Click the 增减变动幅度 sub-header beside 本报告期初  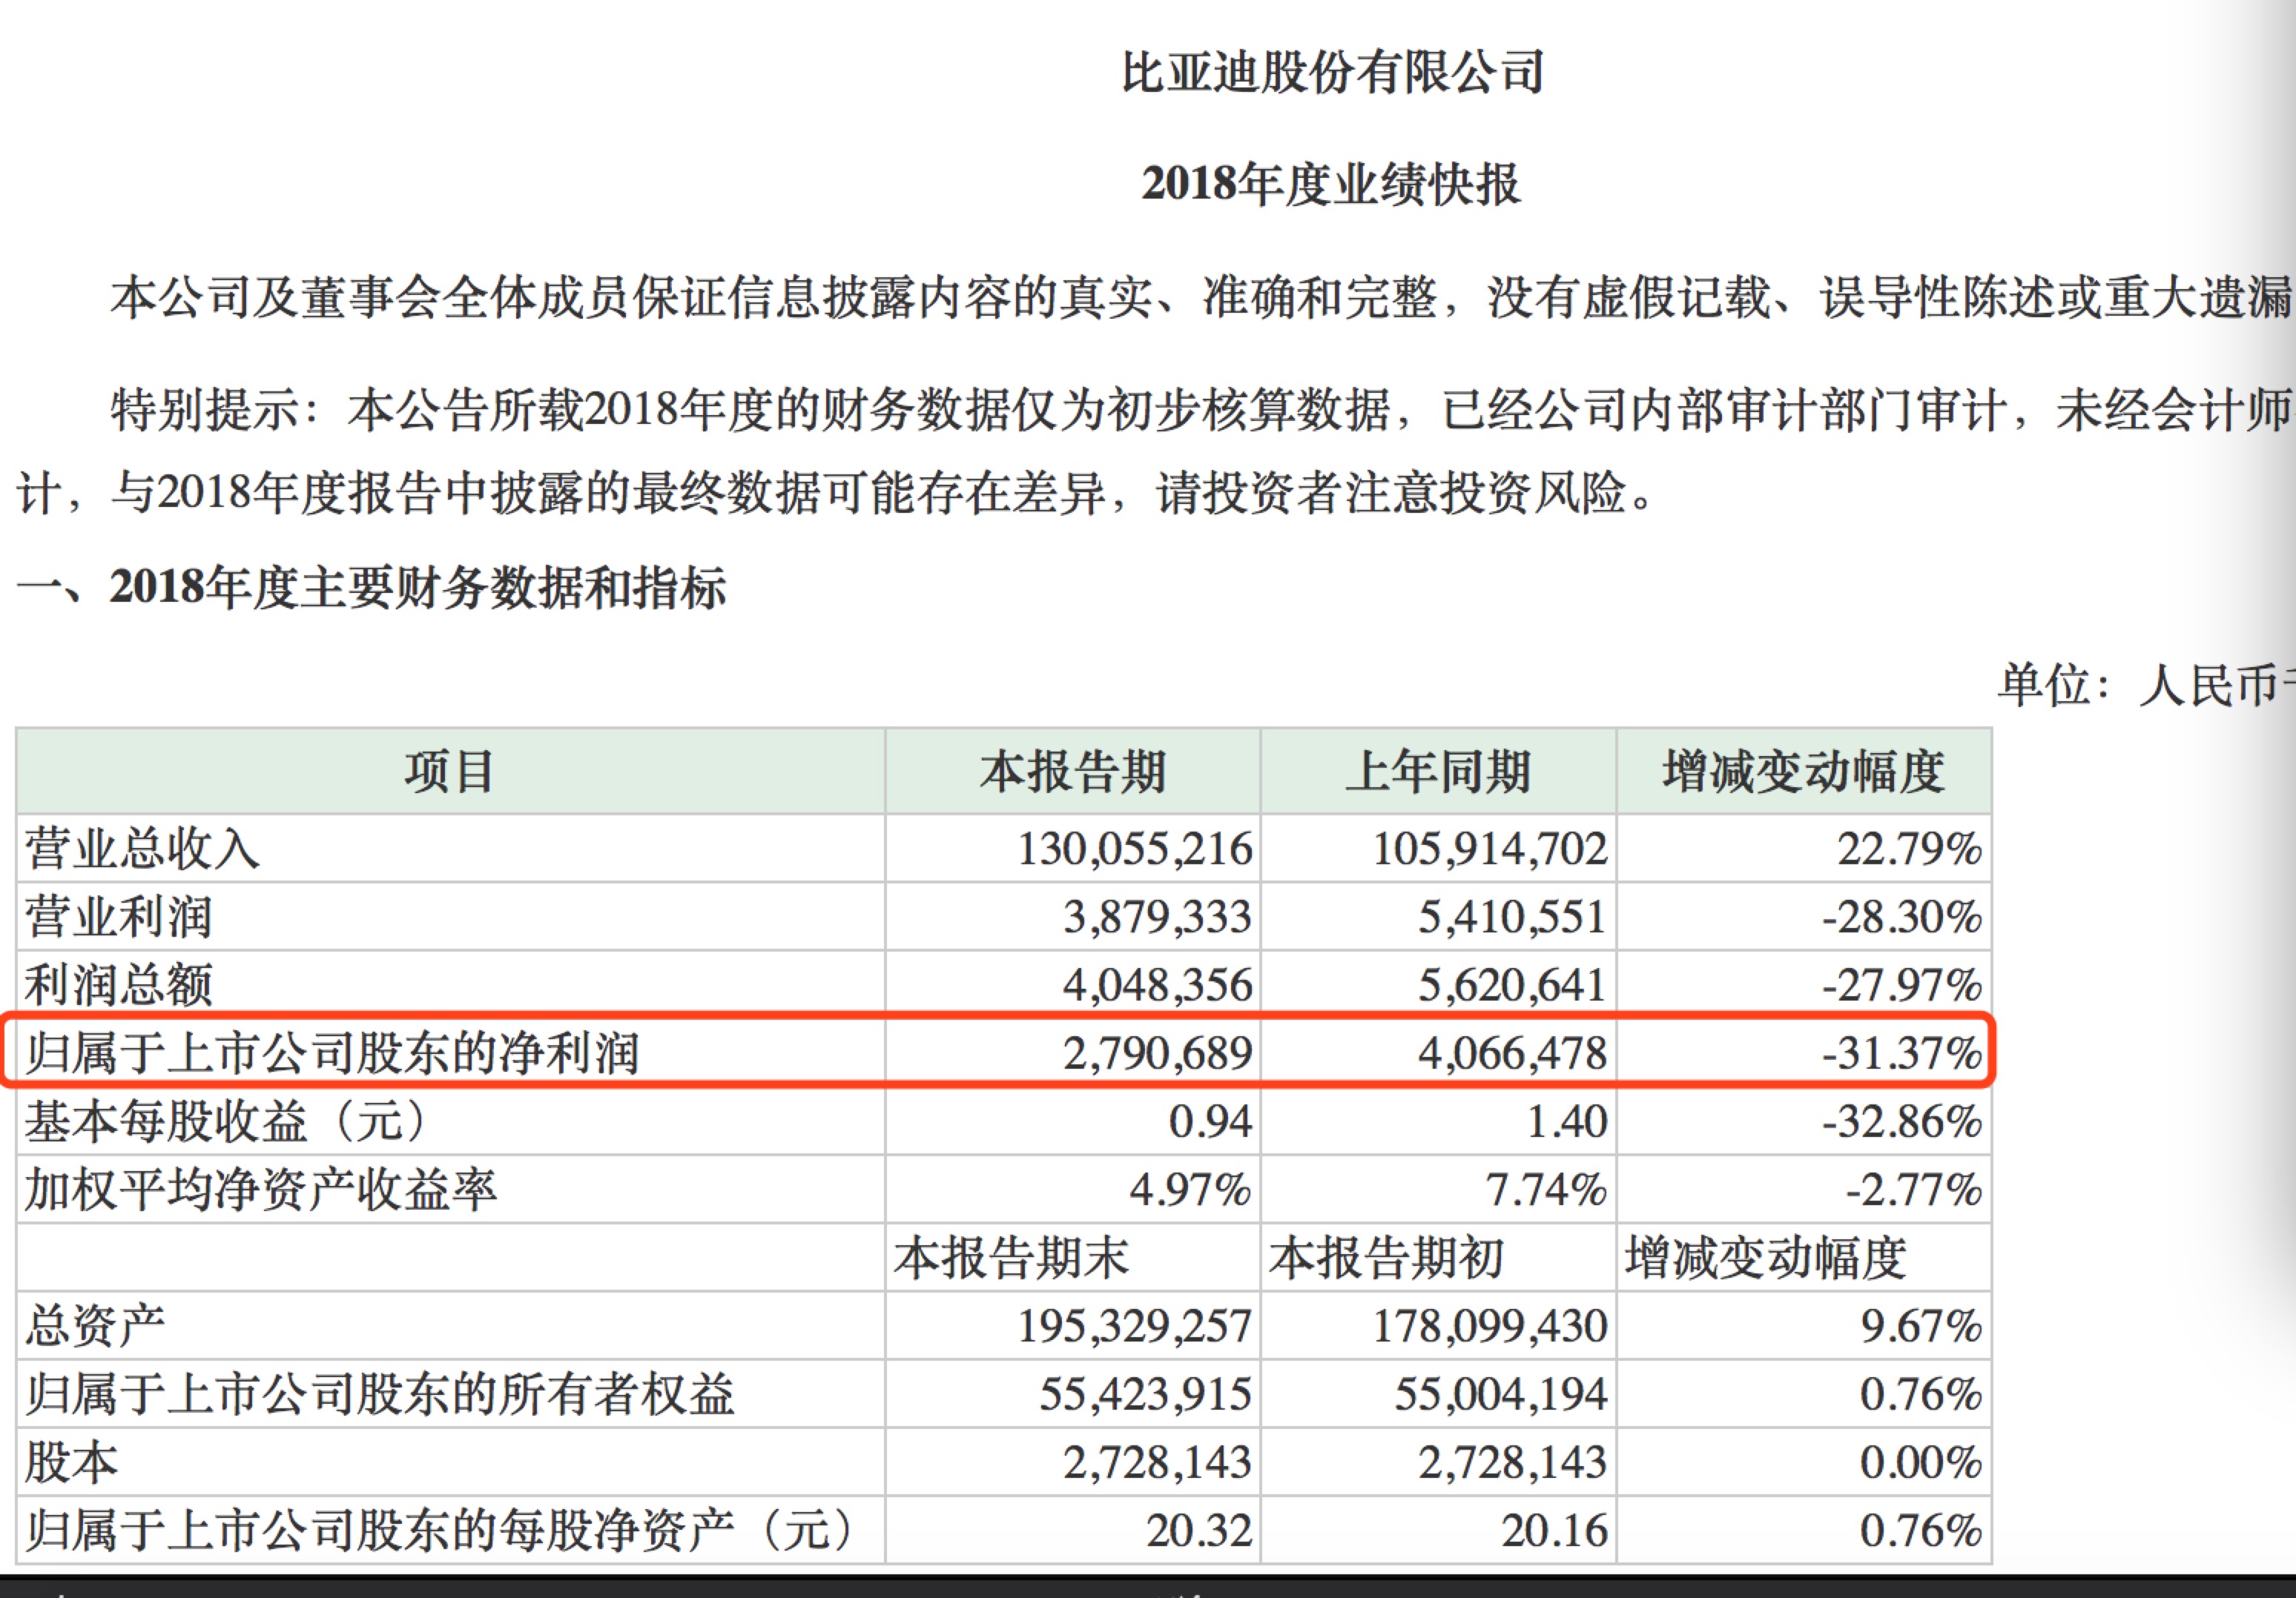[x=1766, y=1257]
